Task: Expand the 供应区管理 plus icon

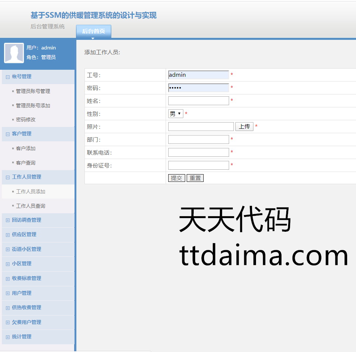Action: [8, 235]
